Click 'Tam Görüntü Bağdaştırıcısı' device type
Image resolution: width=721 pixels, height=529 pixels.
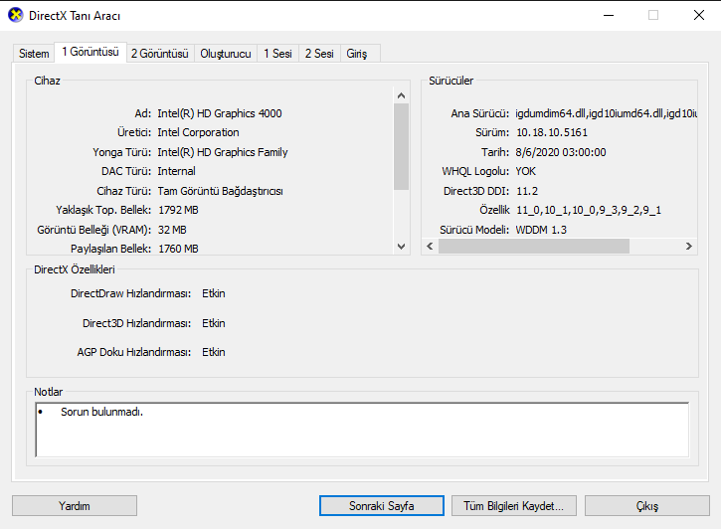pos(220,191)
